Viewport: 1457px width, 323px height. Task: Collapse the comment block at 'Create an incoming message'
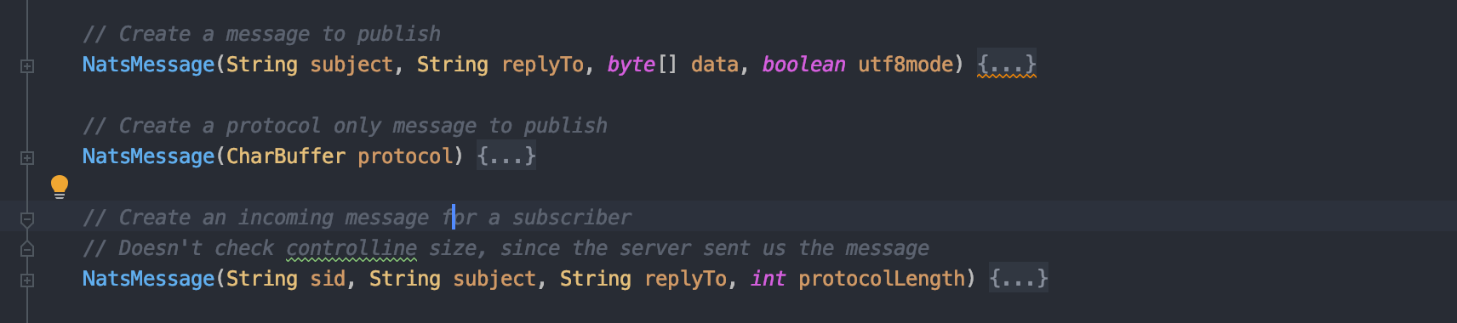point(27,219)
